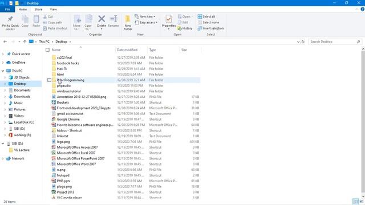
Task: Click Invert selection in ribbon
Action: [210, 28]
